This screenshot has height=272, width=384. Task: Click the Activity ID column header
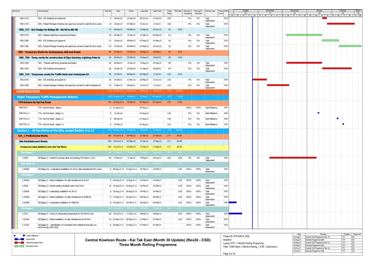click(16, 11)
